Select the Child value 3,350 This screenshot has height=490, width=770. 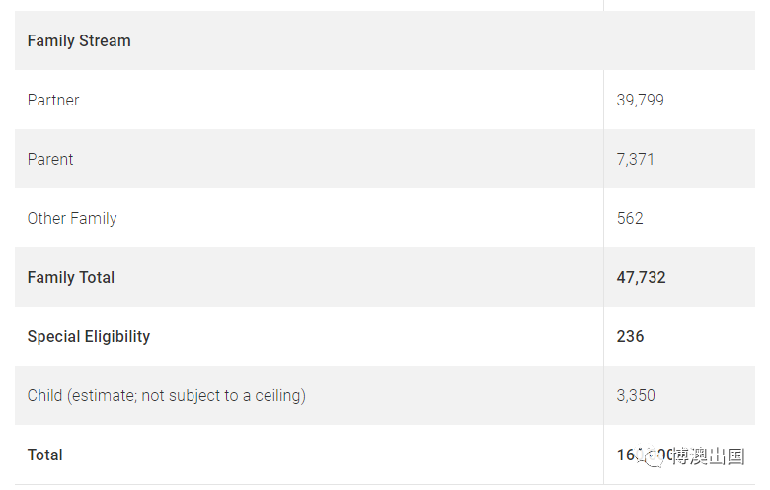(636, 395)
